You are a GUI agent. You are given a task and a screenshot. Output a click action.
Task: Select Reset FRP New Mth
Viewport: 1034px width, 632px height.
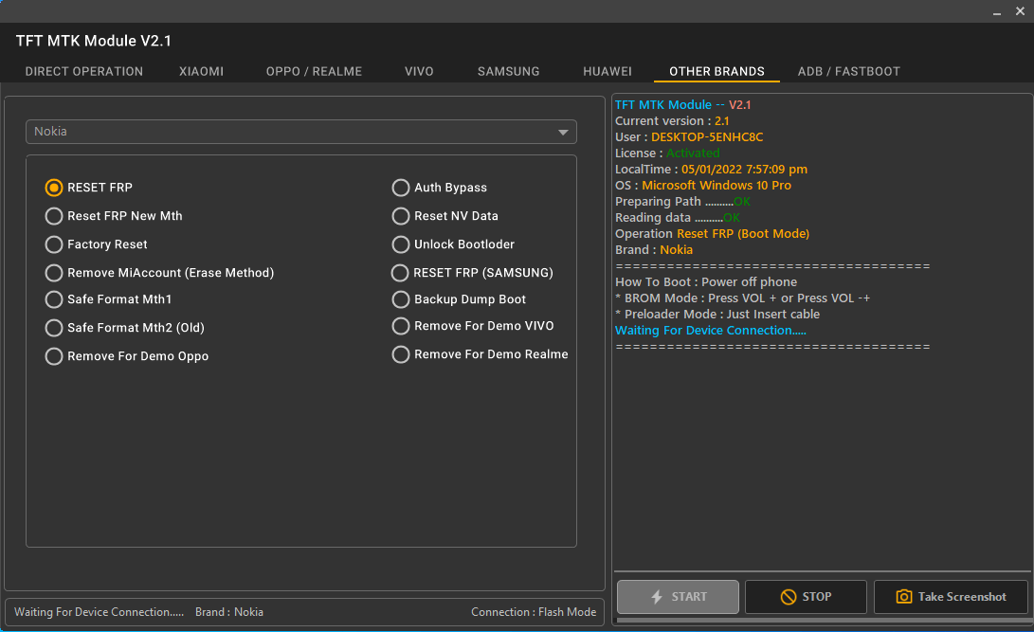(x=54, y=216)
